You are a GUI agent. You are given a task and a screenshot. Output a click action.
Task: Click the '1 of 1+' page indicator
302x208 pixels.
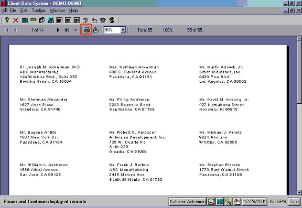(x=37, y=30)
